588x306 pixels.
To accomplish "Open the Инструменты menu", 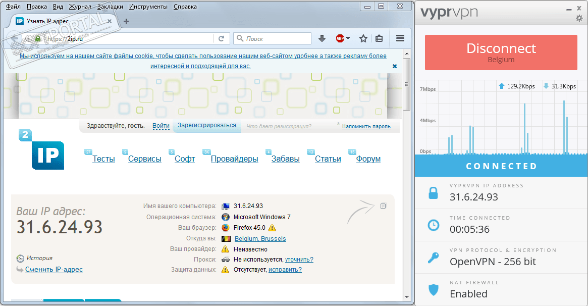I will click(x=148, y=7).
